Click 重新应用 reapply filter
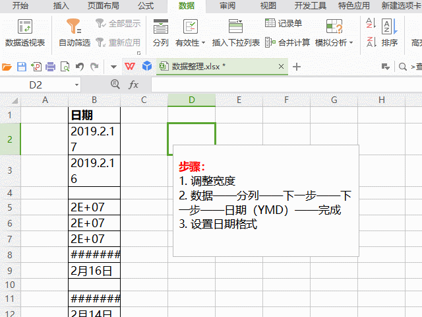Image resolution: width=422 pixels, height=317 pixels. 119,42
